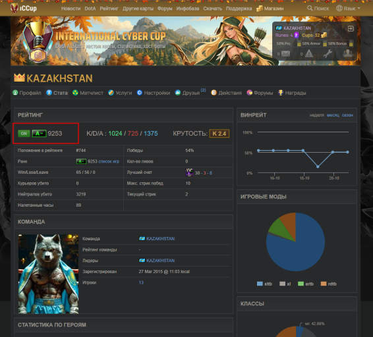Image resolution: width=373 pixels, height=337 pixels.
Task: Open the friends group icon in the user panel
Action: pos(348,53)
